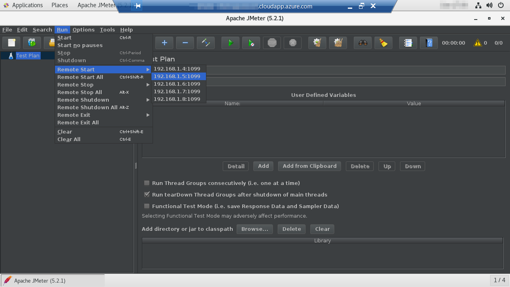This screenshot has height=287, width=510.
Task: Choose Clear All in the Run menu
Action: coord(103,139)
